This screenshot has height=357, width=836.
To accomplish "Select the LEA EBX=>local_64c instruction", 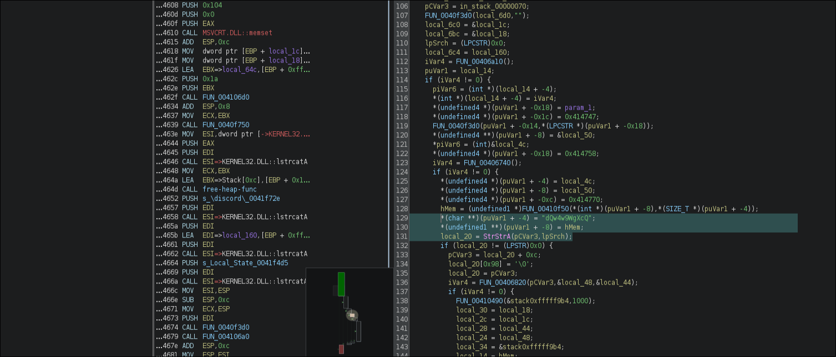I will click(233, 70).
